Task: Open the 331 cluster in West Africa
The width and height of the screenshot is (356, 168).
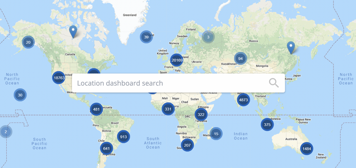Action: click(168, 109)
